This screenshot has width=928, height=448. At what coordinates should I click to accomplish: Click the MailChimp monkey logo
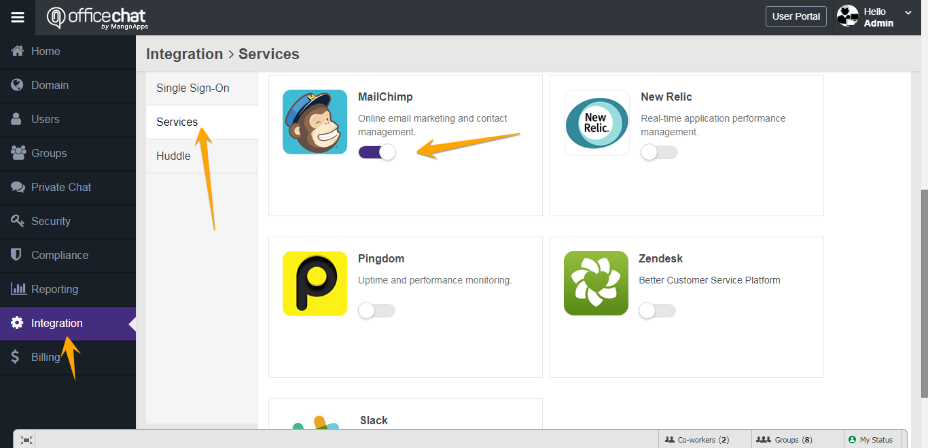click(315, 122)
